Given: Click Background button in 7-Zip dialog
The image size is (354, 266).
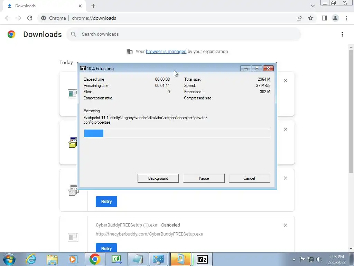Looking at the screenshot, I should click(158, 178).
